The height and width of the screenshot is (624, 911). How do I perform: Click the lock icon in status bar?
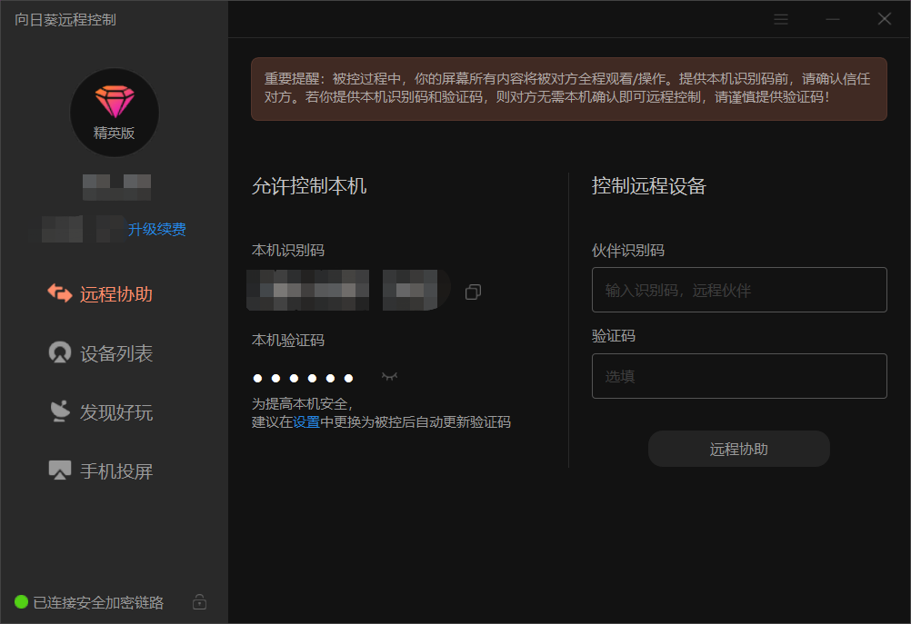[200, 602]
